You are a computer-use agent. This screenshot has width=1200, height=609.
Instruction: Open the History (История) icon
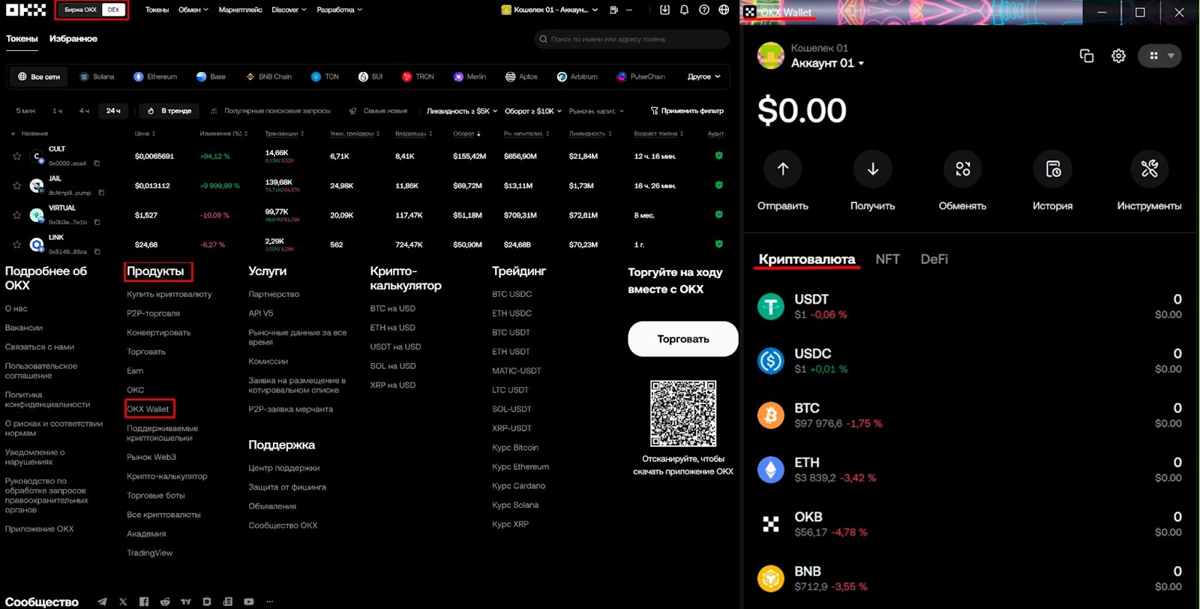pos(1053,169)
